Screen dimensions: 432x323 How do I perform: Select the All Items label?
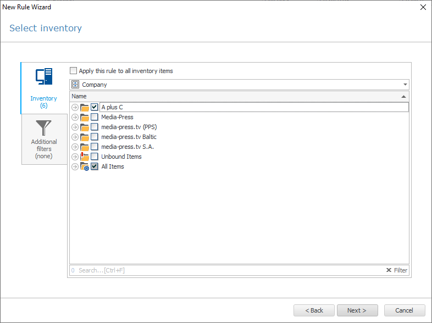pyautogui.click(x=113, y=166)
